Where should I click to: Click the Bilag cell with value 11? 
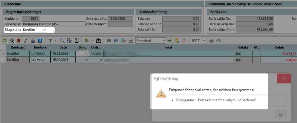tap(82, 54)
